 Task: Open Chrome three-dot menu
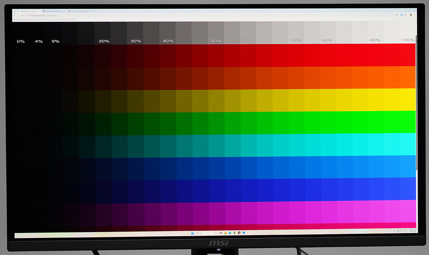[415, 15]
